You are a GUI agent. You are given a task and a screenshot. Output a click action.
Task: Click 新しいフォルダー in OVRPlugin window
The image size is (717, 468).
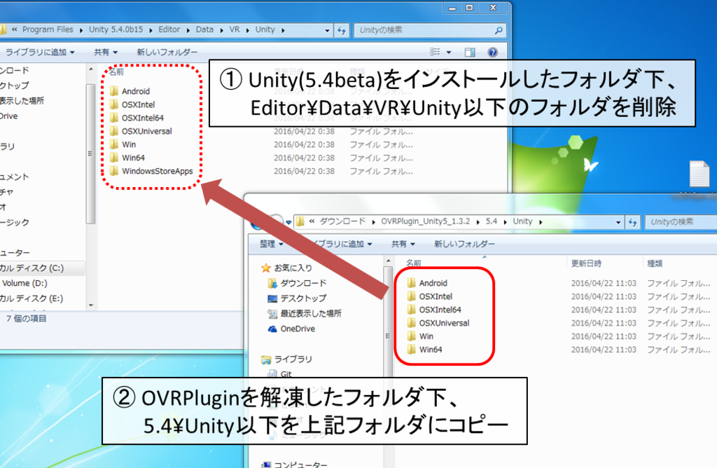click(464, 244)
